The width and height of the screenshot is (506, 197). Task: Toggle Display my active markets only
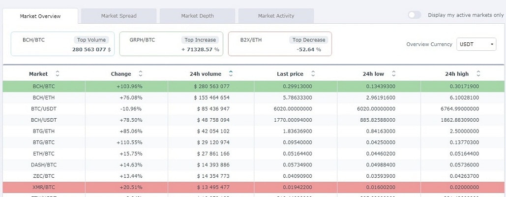tap(415, 15)
